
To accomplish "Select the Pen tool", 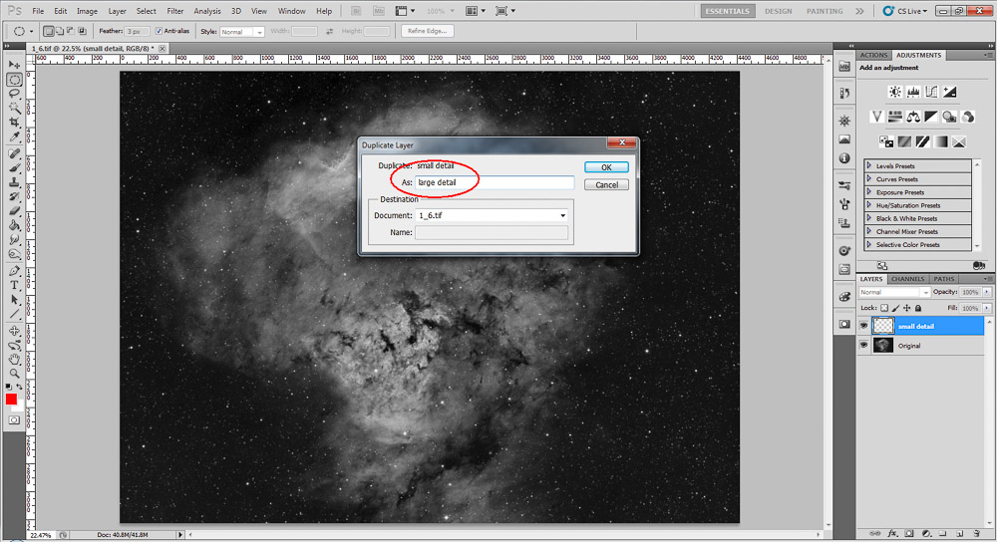I will (x=14, y=271).
